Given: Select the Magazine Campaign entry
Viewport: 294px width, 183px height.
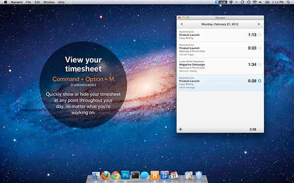Looking at the screenshot, I should 220,66.
